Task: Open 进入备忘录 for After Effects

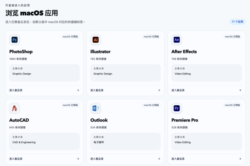Action: click(178, 90)
